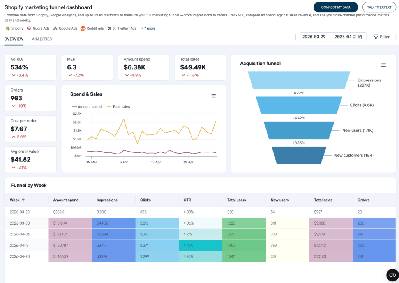Viewport: 399px width, 283px height.
Task: Toggle Total sales series in chart legend
Action: [x=118, y=107]
